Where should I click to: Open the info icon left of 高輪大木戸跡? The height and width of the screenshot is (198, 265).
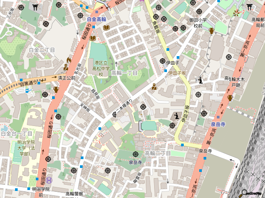point(201,80)
